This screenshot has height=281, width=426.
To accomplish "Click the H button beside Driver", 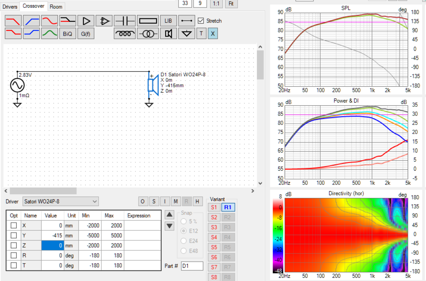I will point(197,201).
